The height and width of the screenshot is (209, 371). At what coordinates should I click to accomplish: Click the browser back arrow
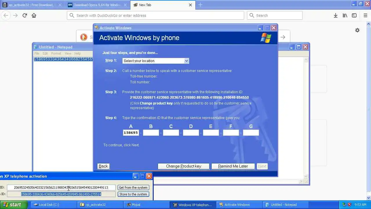(x=6, y=15)
